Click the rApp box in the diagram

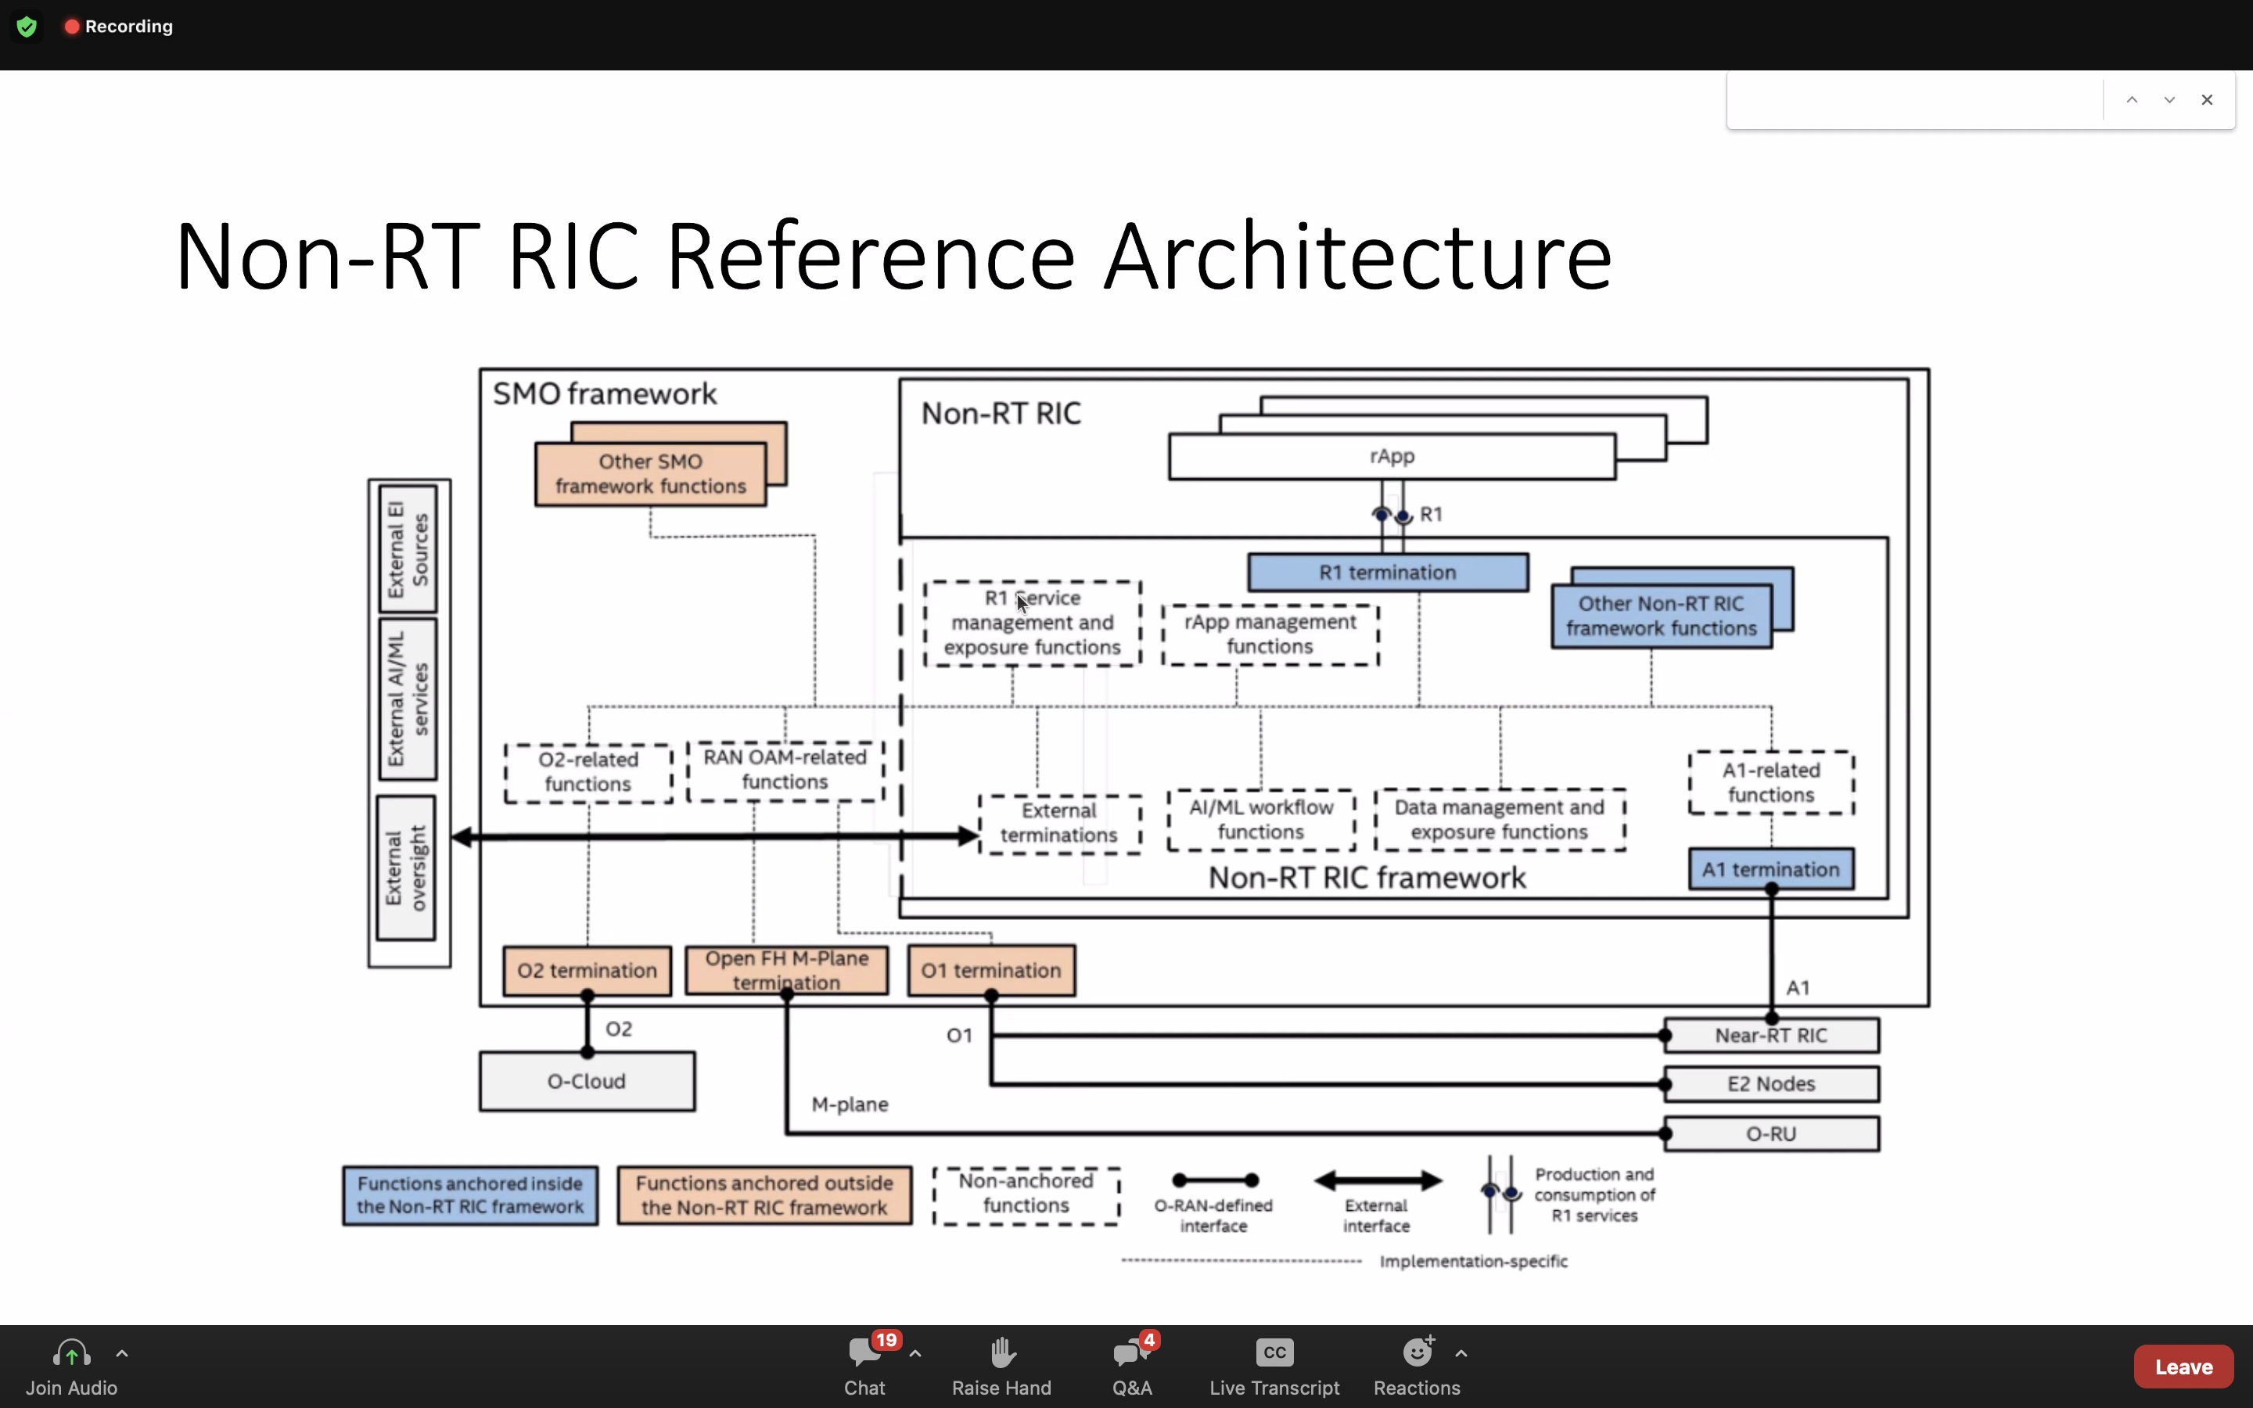tap(1392, 456)
